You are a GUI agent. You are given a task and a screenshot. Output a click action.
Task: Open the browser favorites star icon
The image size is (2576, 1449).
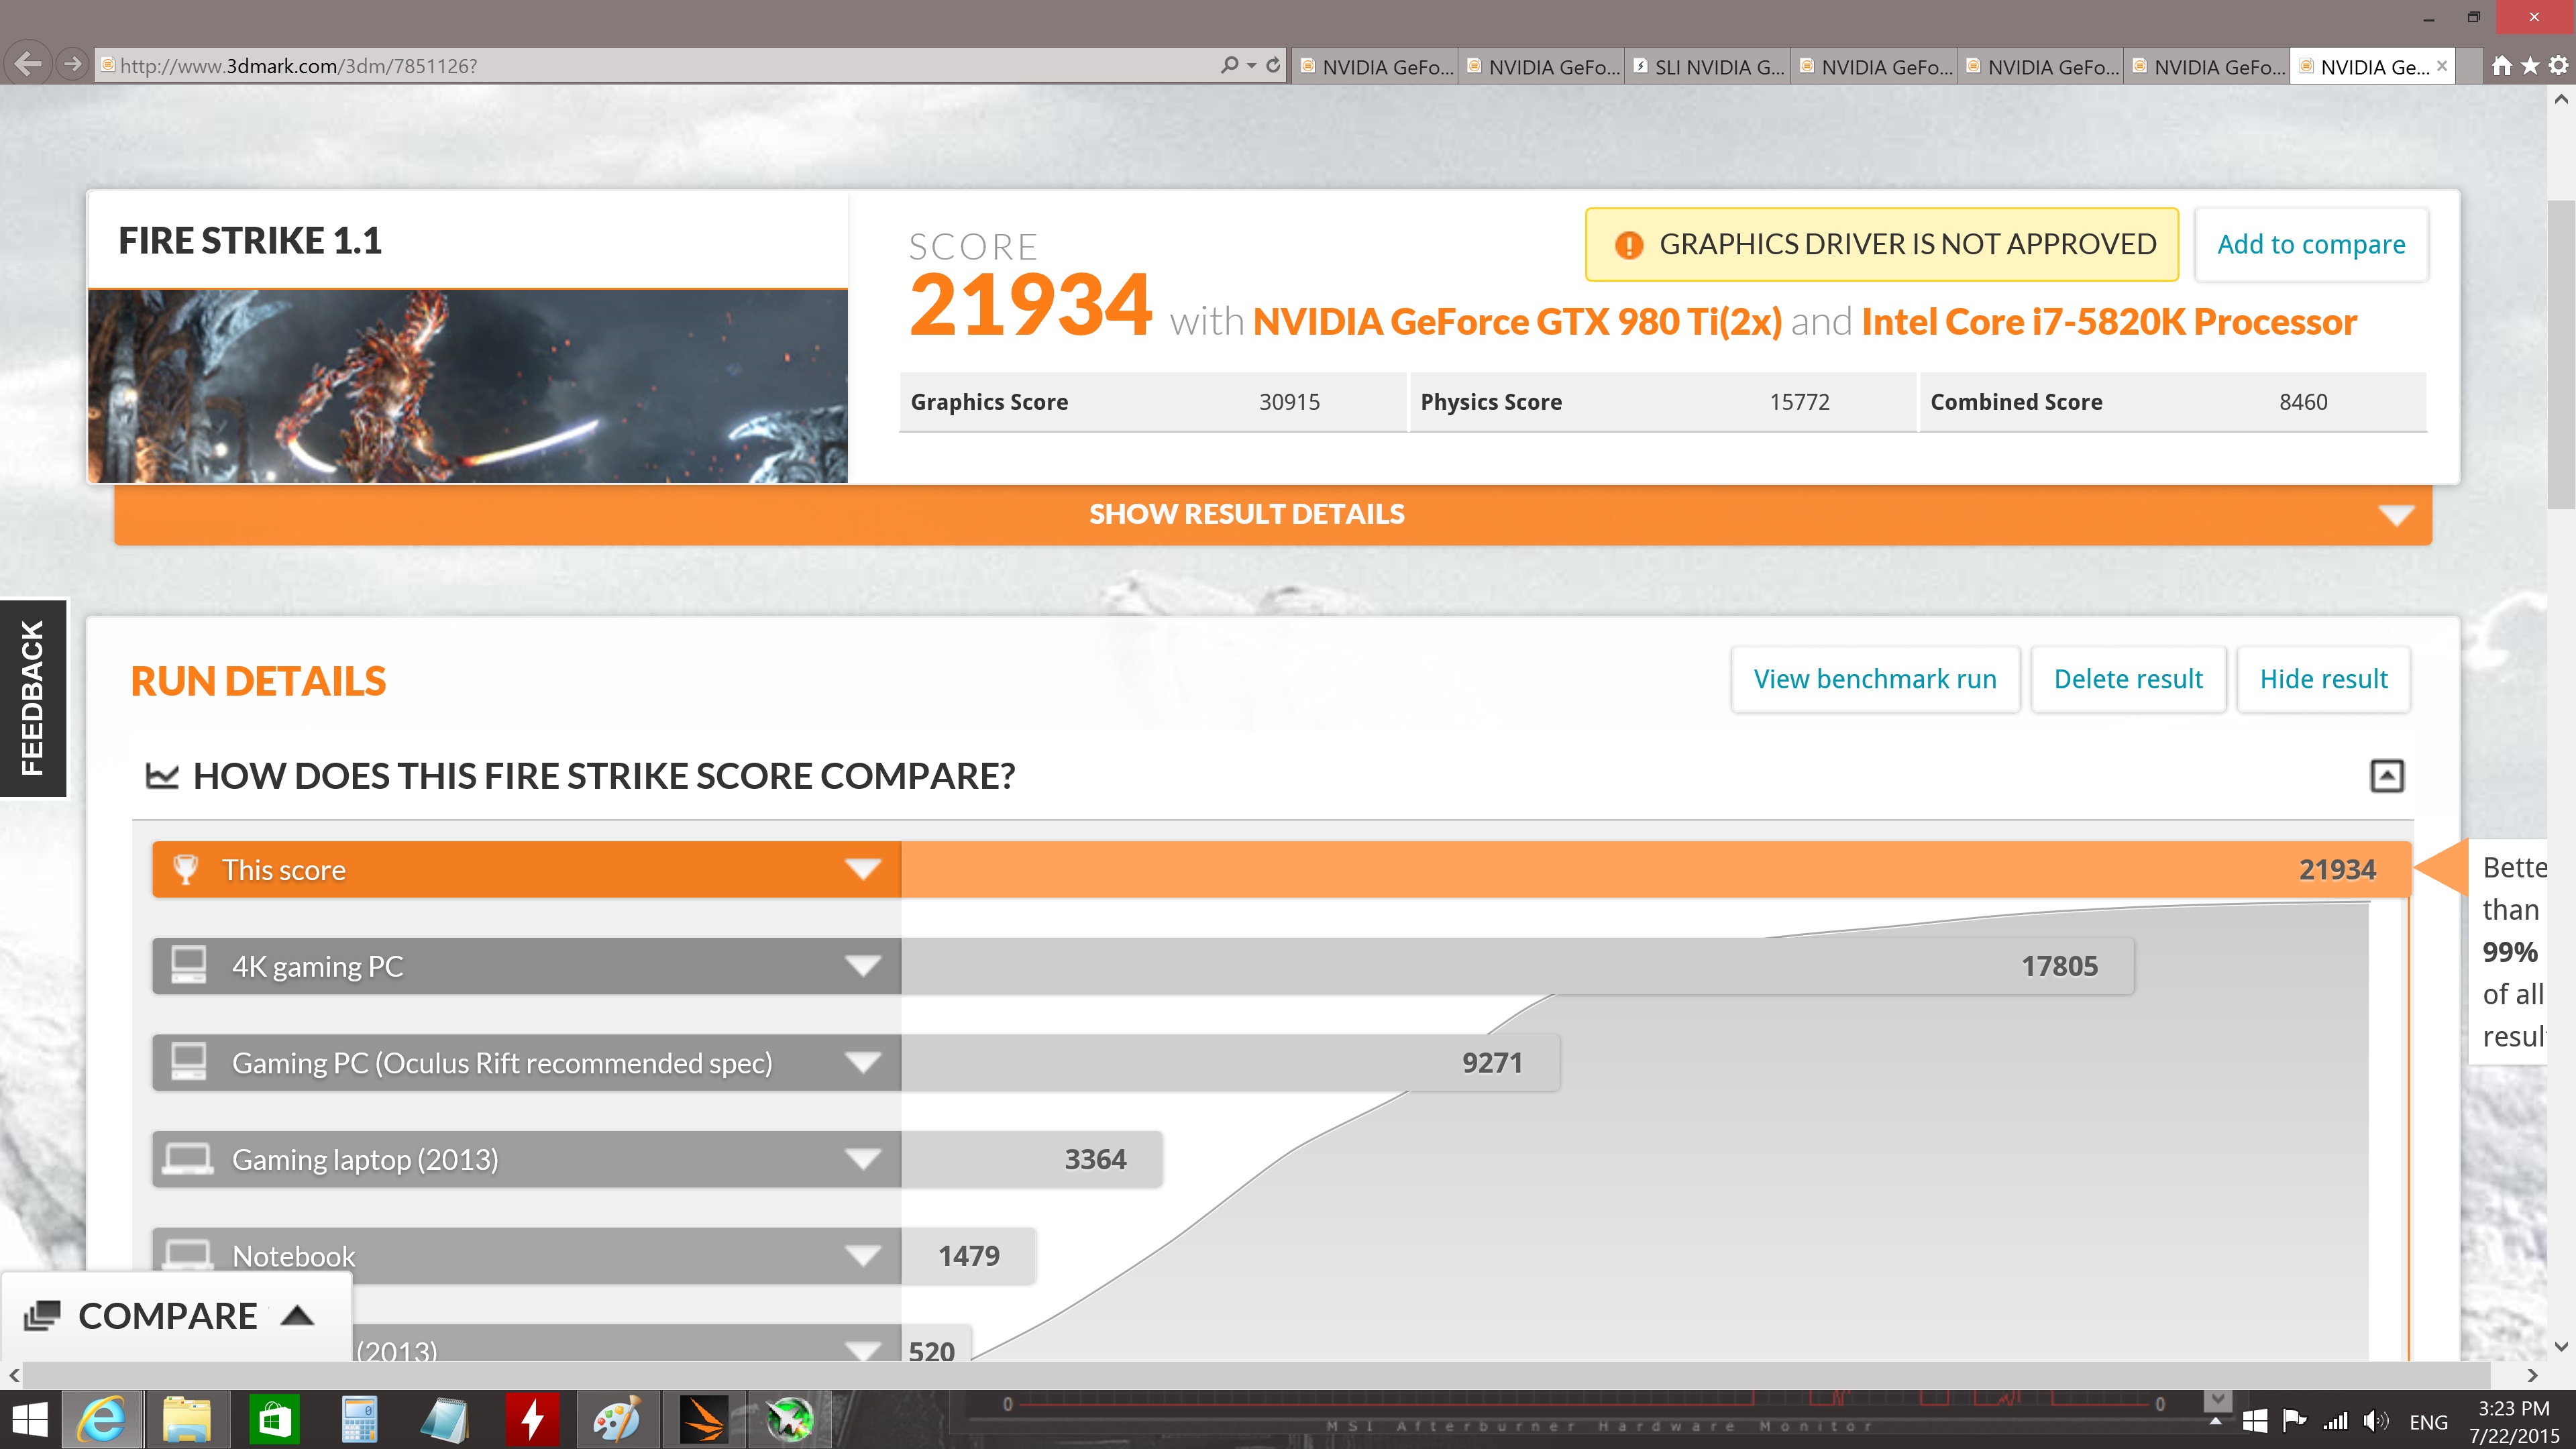coord(2530,66)
